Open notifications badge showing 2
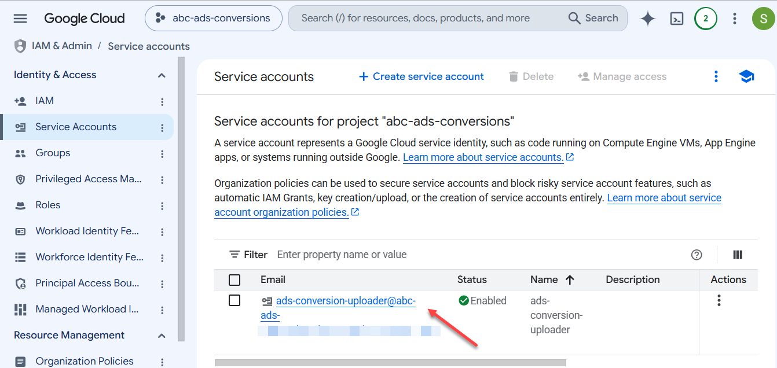 [705, 19]
